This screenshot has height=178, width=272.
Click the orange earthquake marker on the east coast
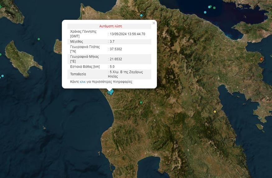(261, 59)
